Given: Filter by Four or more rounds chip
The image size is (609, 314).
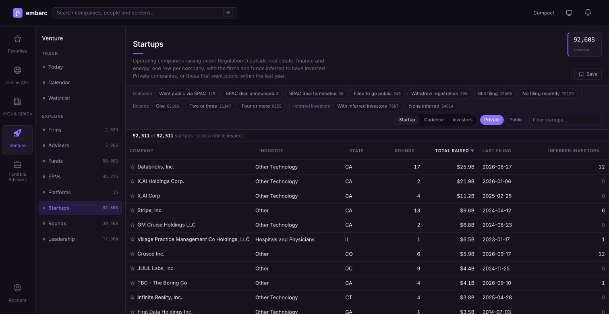Looking at the screenshot, I should pos(262,106).
